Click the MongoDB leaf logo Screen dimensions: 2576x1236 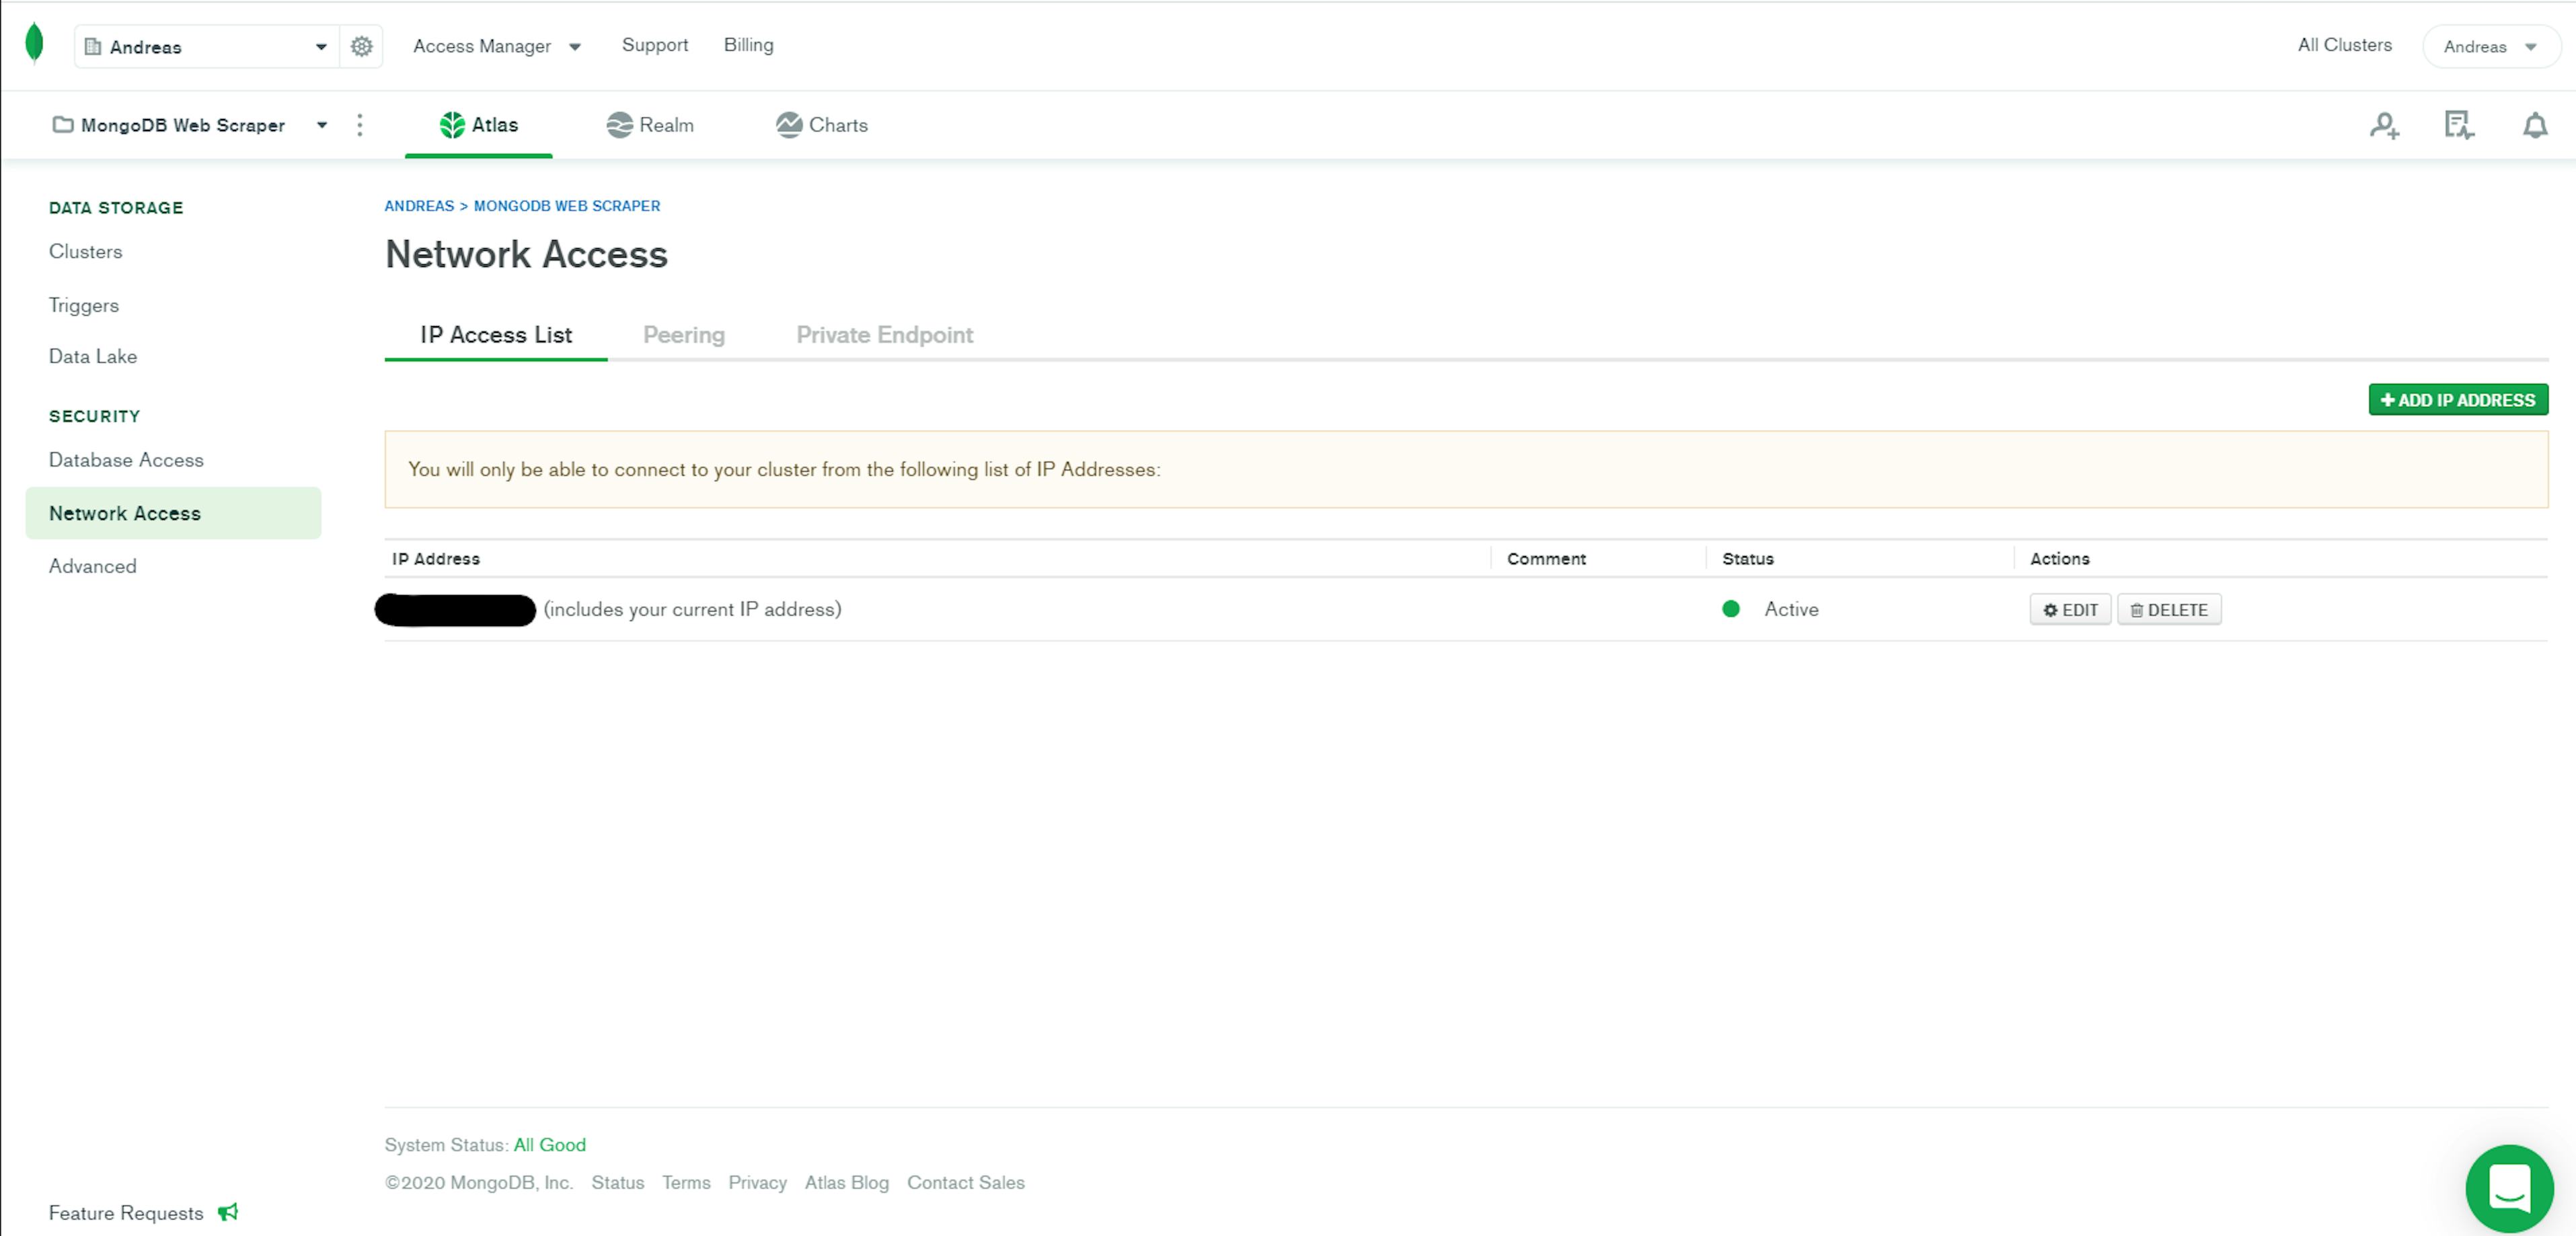click(33, 44)
